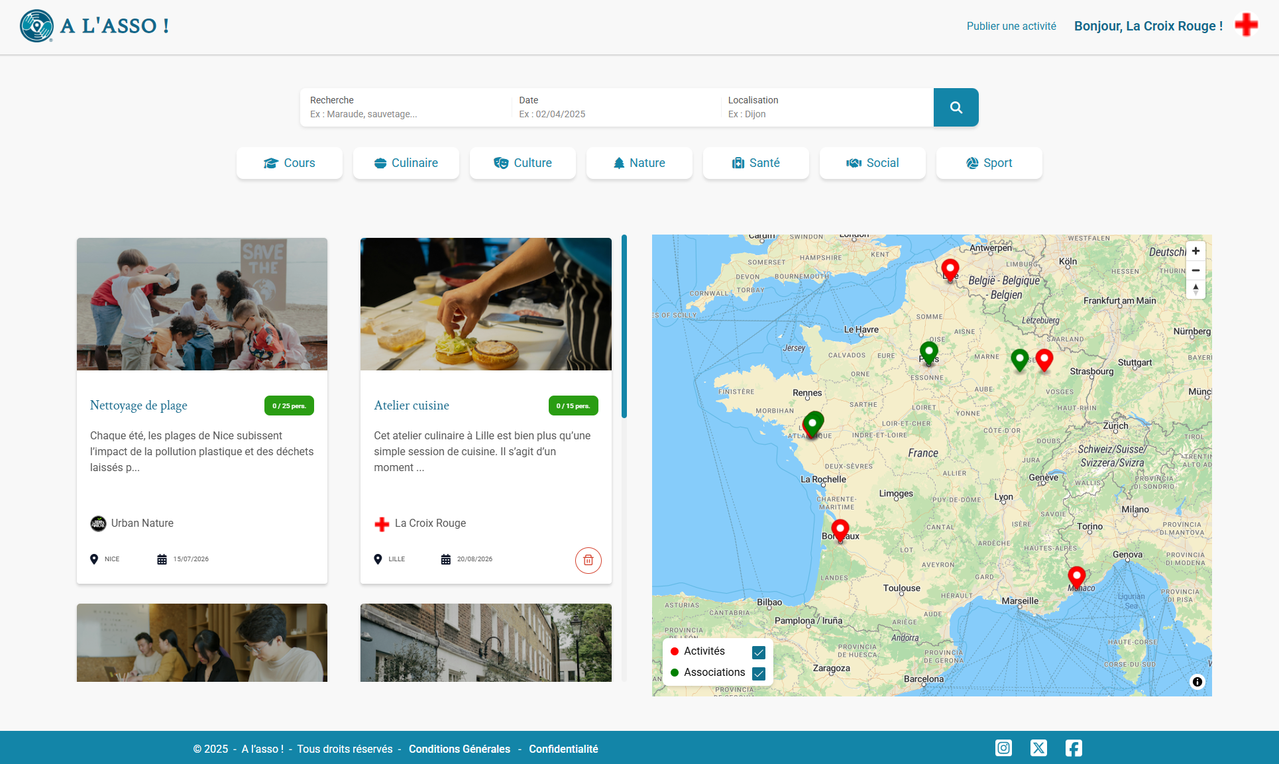Open the Nettoyage de plage thumbnail
This screenshot has height=764, width=1279.
[202, 304]
